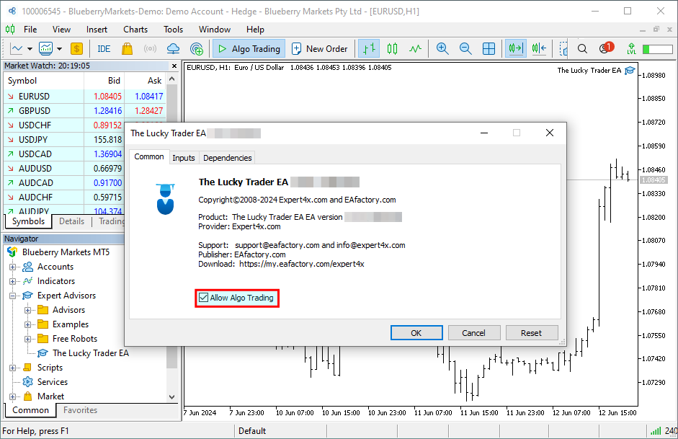This screenshot has height=439, width=678.
Task: Uncheck the Allow Algo Trading checkbox
Action: point(203,298)
